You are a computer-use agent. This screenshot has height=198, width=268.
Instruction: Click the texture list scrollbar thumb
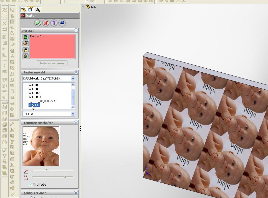pos(73,97)
